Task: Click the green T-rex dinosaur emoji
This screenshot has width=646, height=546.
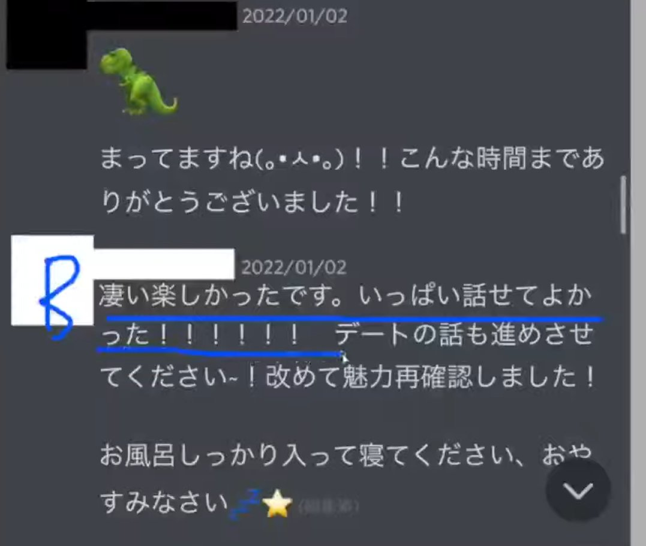Action: (x=138, y=81)
